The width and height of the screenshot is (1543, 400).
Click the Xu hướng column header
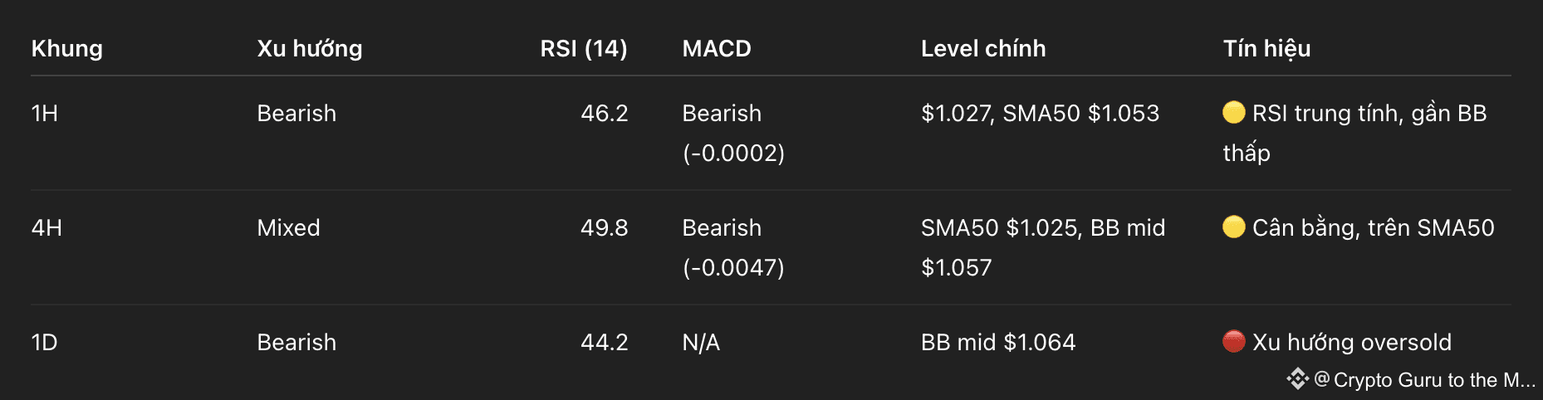point(309,48)
